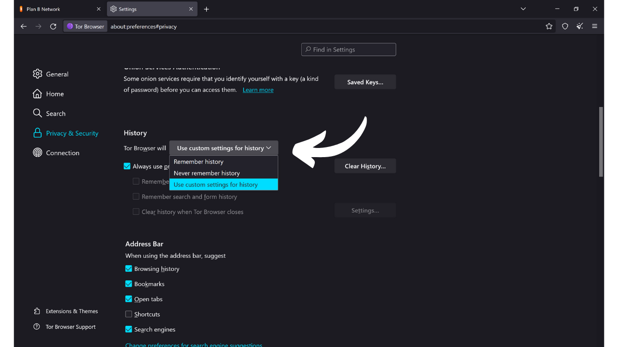Enable the Shortcuts address bar suggestion
618x347 pixels.
click(x=128, y=314)
